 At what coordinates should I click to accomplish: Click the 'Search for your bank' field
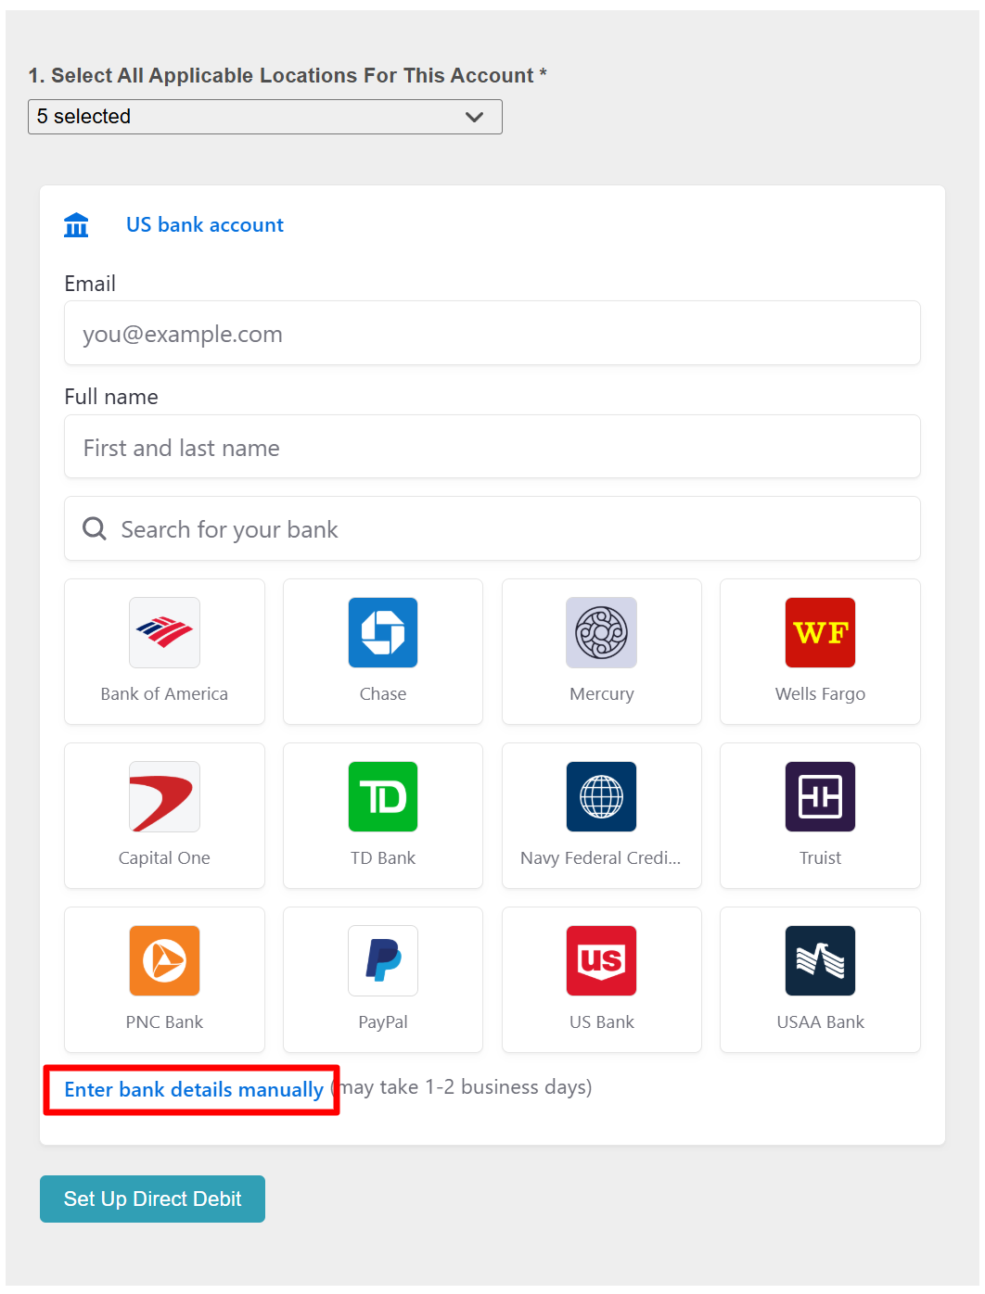492,528
